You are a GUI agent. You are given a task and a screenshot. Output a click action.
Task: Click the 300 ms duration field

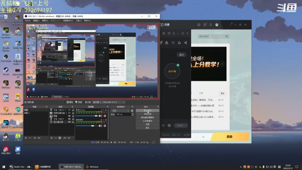(x=123, y=114)
